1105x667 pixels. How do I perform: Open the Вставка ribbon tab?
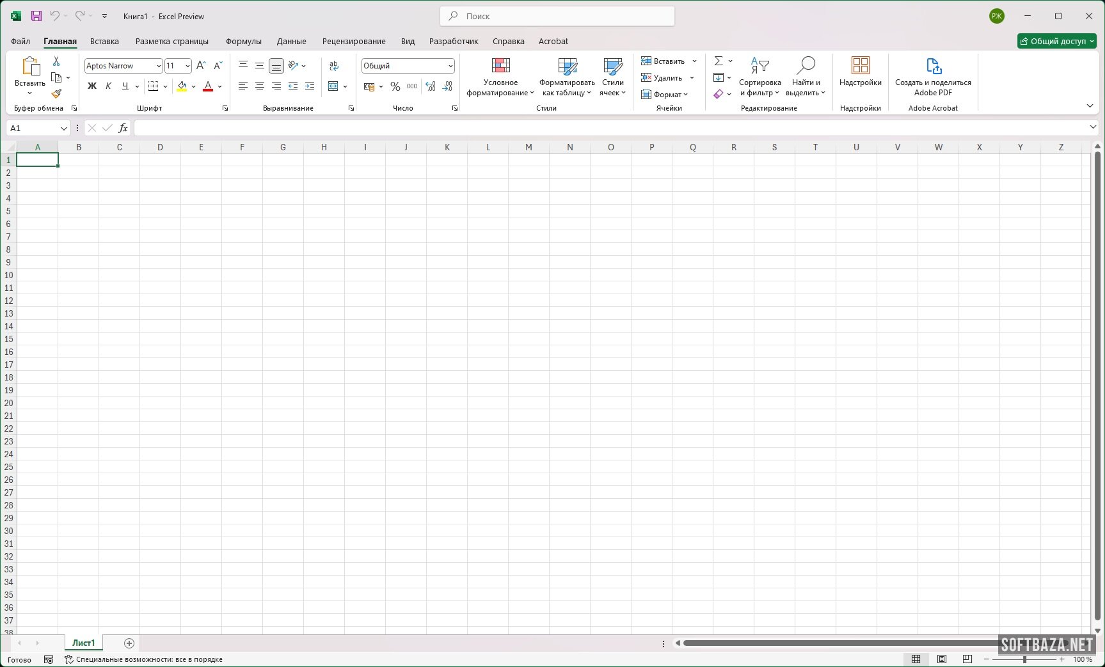(x=104, y=42)
